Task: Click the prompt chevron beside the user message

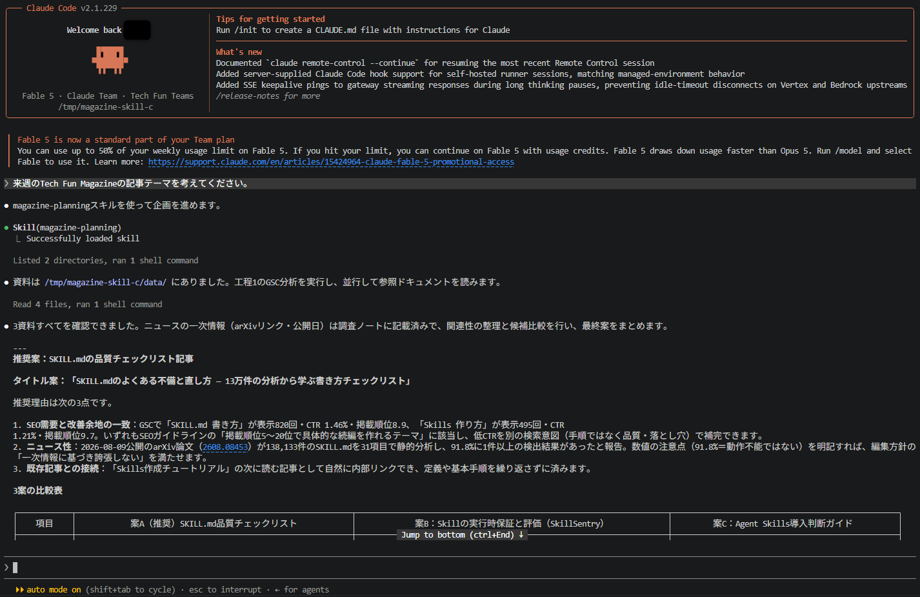Action: tap(6, 184)
